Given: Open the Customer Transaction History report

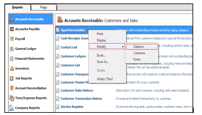Looking at the screenshot, I should 81,99.
